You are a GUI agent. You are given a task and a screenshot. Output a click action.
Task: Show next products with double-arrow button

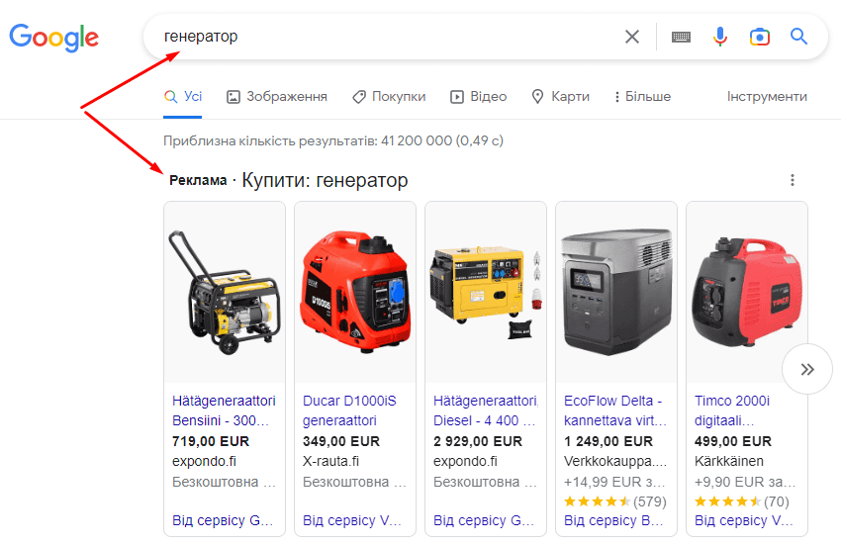(x=807, y=369)
